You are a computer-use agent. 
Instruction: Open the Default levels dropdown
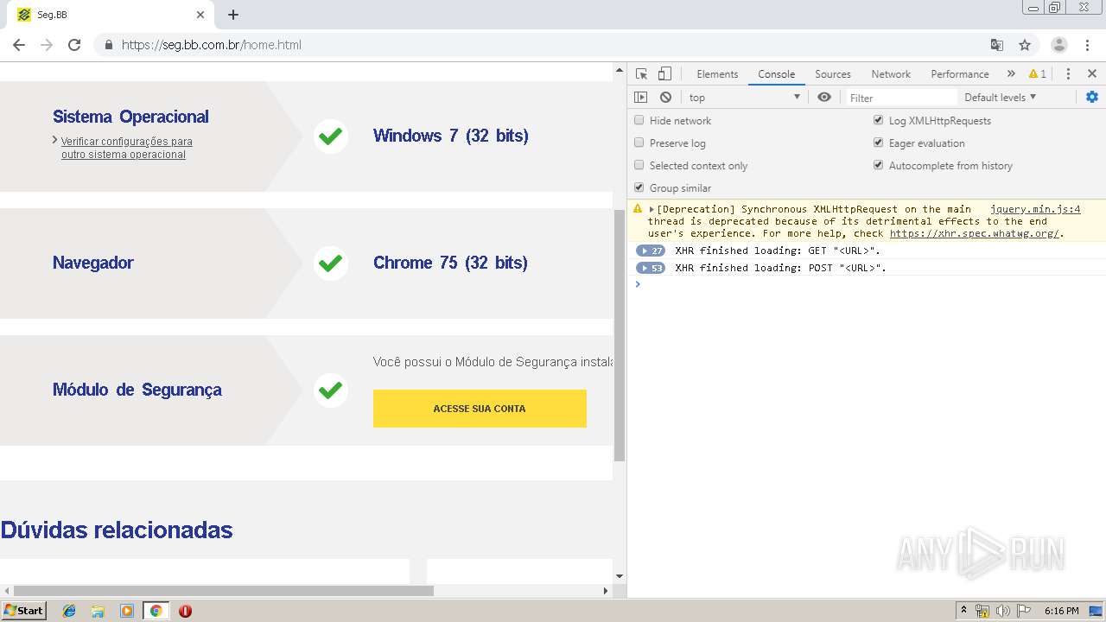(1000, 98)
